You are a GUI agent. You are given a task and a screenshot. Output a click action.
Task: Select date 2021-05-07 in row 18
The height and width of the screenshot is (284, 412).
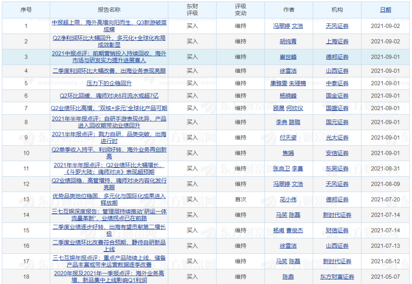click(385, 277)
